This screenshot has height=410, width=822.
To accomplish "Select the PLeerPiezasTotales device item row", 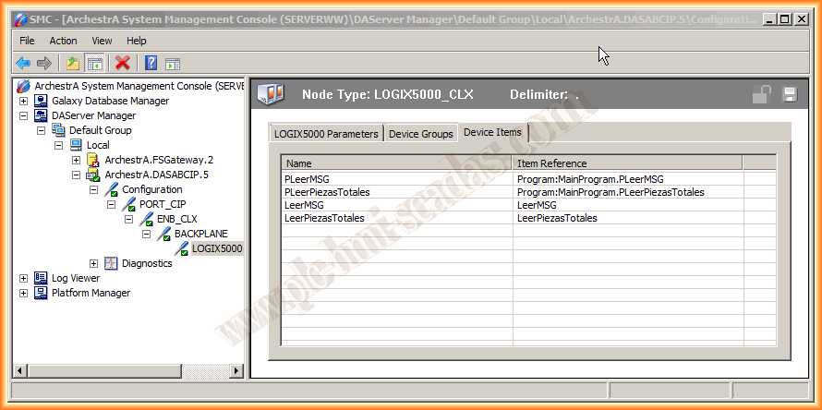I will click(x=327, y=192).
